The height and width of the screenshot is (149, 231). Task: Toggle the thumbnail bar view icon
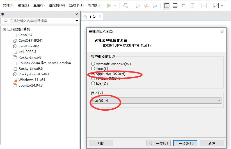point(175,6)
